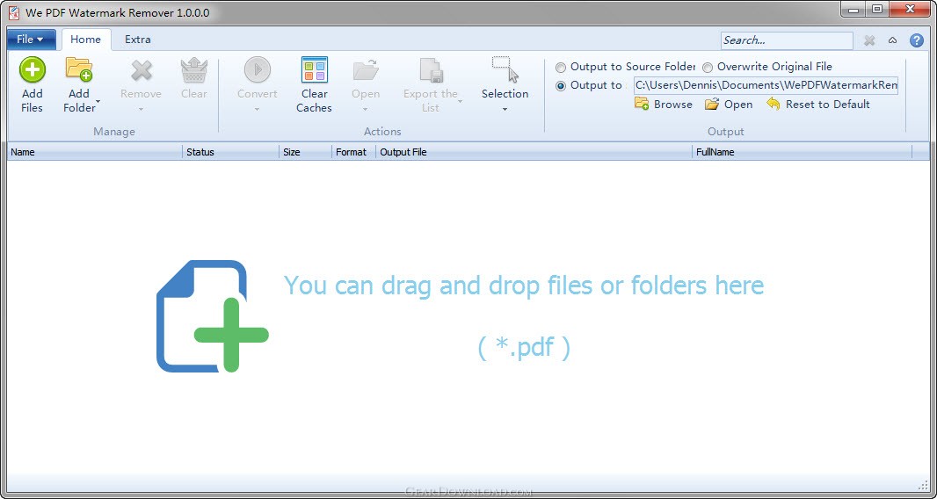Click the Add Folder icon
The width and height of the screenshot is (937, 499).
click(x=79, y=69)
